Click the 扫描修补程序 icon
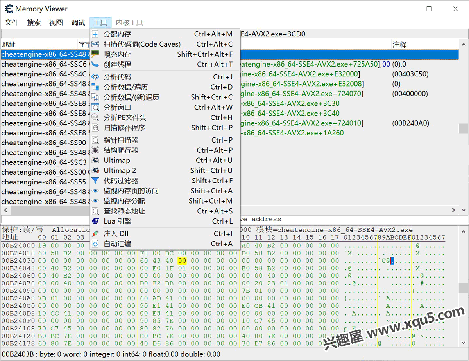The width and height of the screenshot is (469, 361). pos(95,128)
